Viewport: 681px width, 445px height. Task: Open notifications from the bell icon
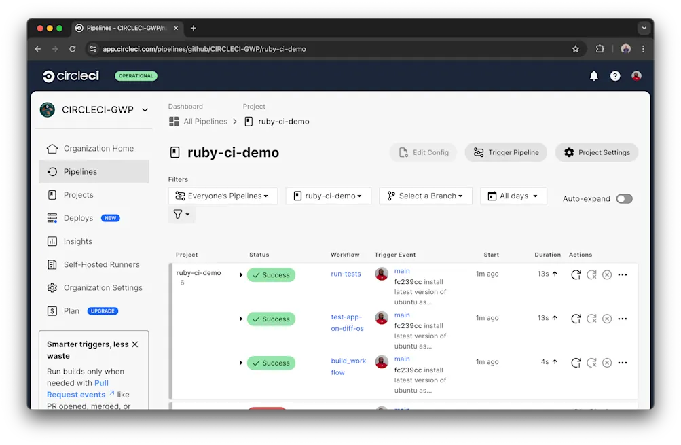tap(593, 75)
